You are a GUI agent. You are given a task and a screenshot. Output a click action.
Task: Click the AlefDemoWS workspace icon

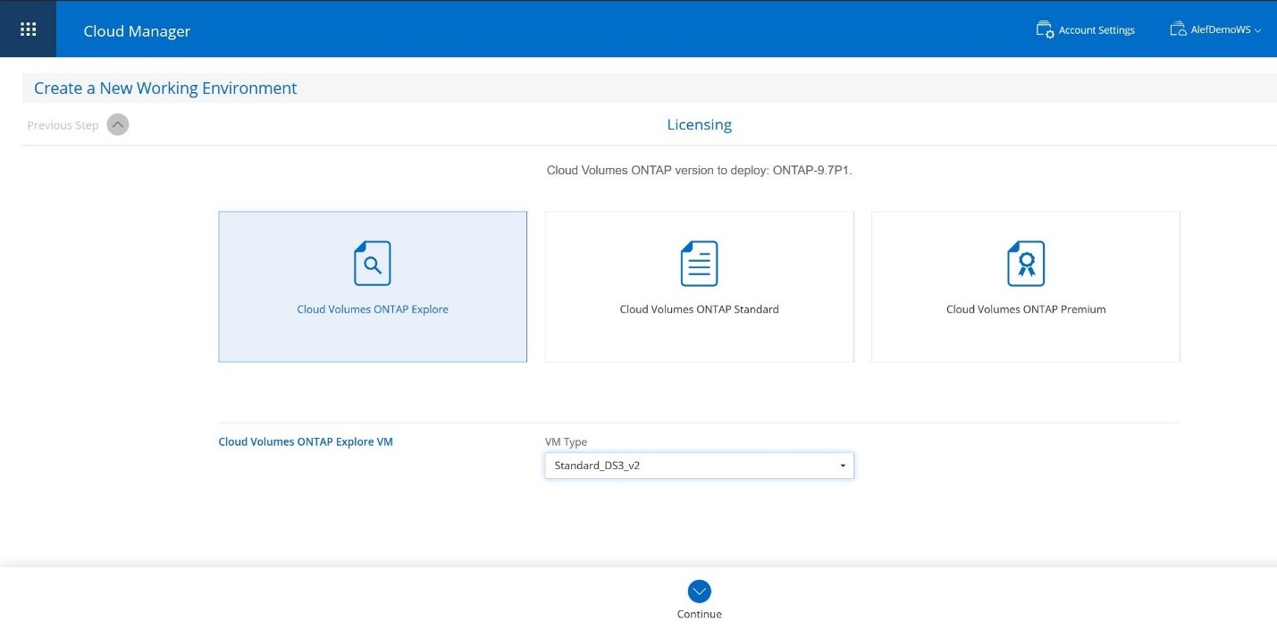(1178, 29)
